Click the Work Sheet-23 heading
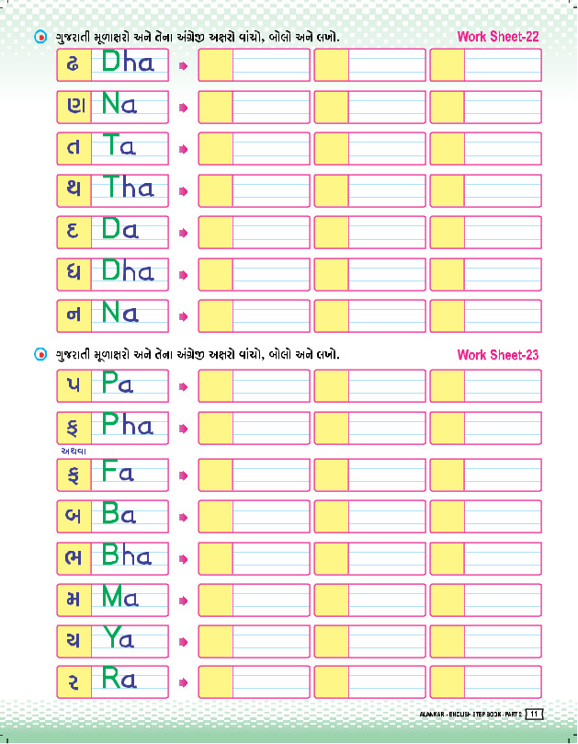 click(x=497, y=355)
